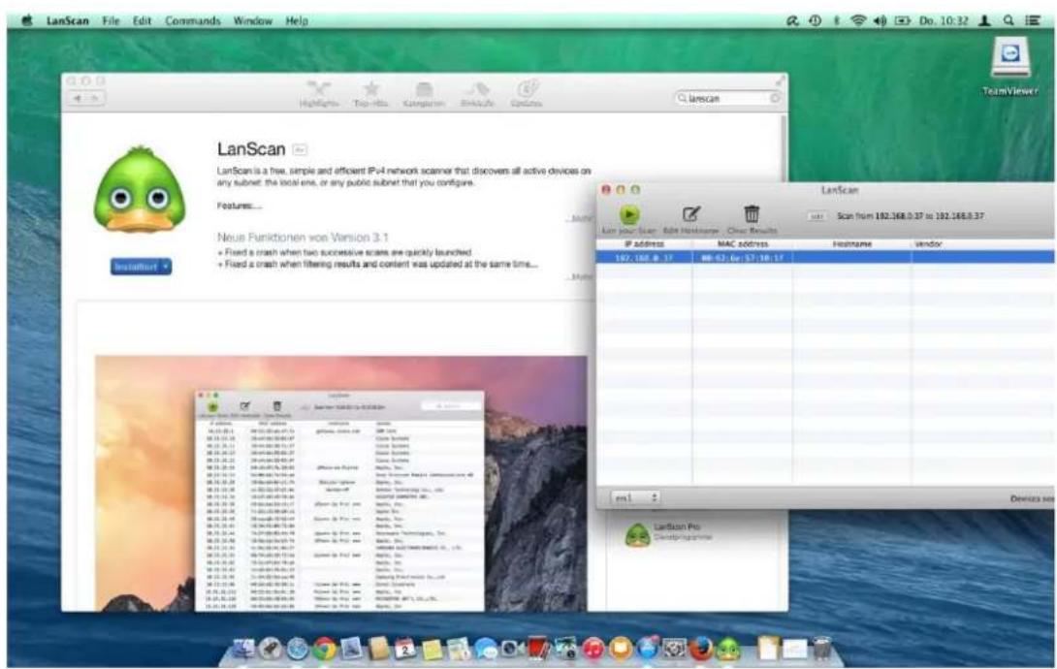
Task: Click LanScan duck icon in the dock
Action: (728, 649)
